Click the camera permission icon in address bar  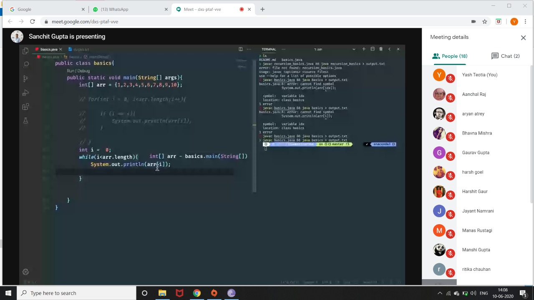pos(473,22)
